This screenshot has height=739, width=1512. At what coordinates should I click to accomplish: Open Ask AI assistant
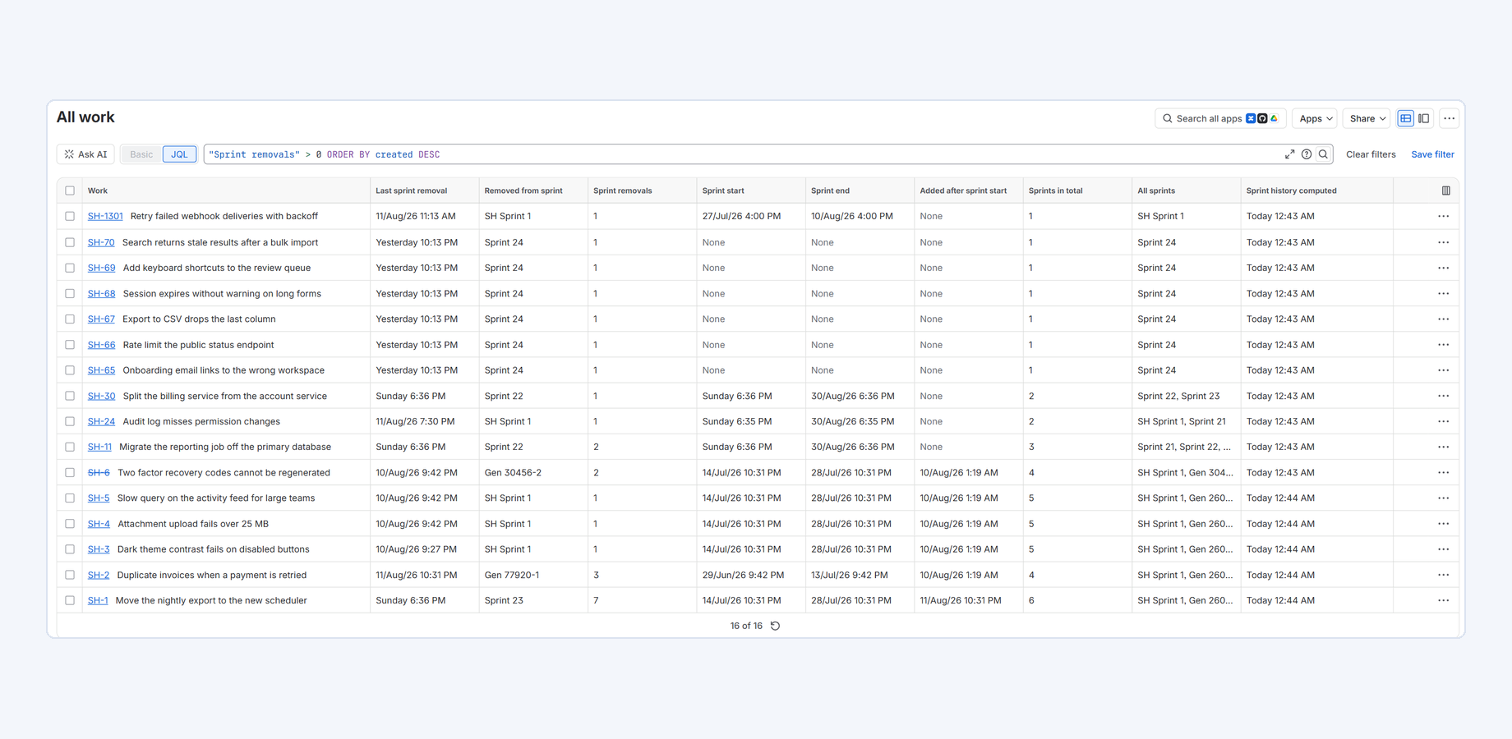tap(85, 154)
